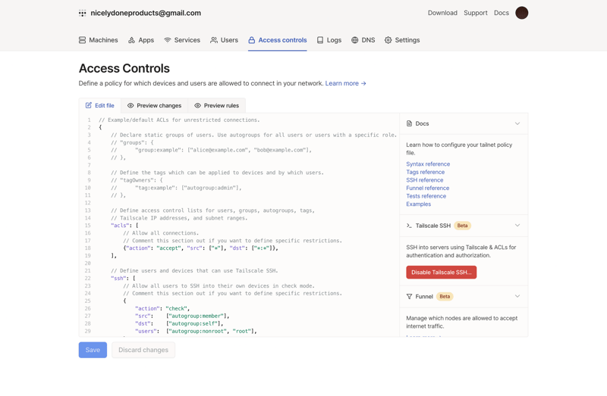Image resolution: width=607 pixels, height=396 pixels.
Task: Click the line containing "autogroup:nonroot"
Action: (x=196, y=331)
